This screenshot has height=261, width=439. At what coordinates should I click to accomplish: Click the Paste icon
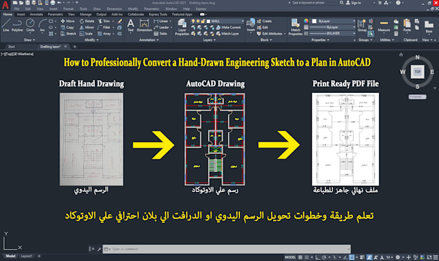pyautogui.click(x=407, y=25)
